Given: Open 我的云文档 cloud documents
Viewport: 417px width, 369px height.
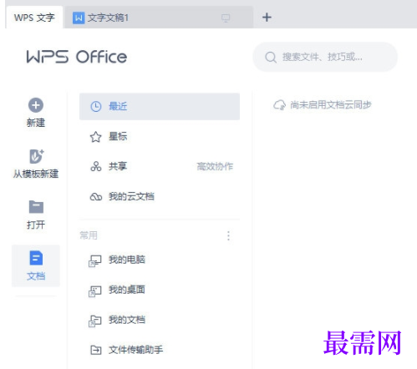Looking at the screenshot, I should [160, 196].
